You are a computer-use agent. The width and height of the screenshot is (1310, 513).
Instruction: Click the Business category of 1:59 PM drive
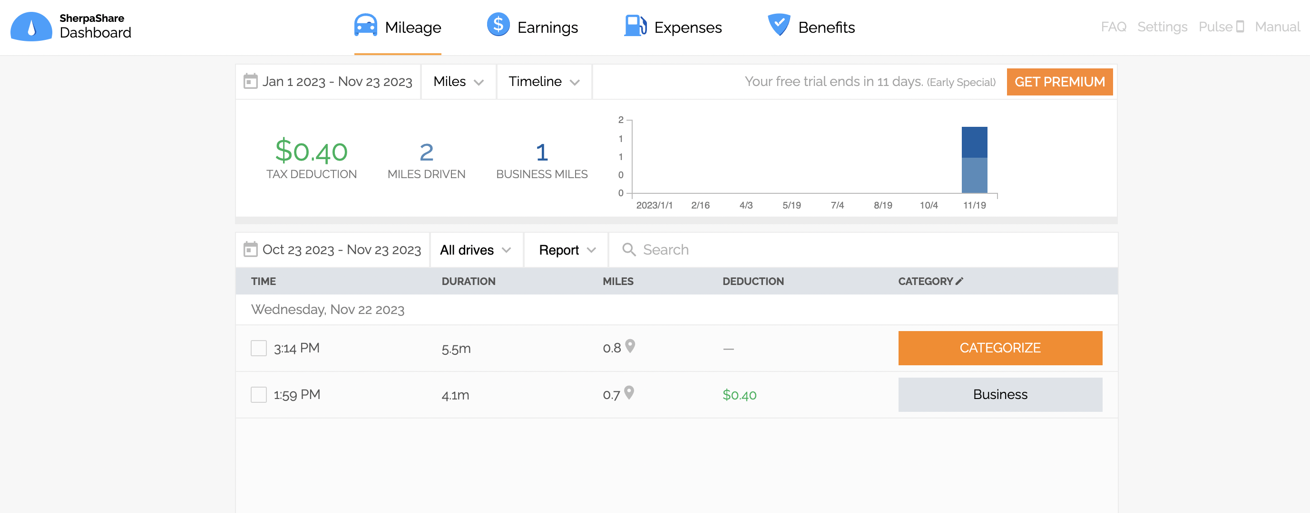1000,395
